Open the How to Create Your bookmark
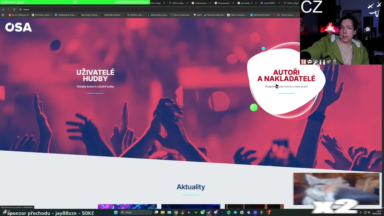Screen dimensions: 384x216 (x=180, y=15)
